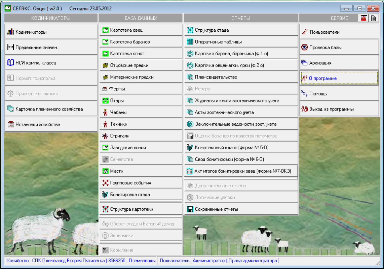This screenshot has width=384, height=269.
Task: Open Карточка племенного хозяйства
Action: pyautogui.click(x=51, y=109)
